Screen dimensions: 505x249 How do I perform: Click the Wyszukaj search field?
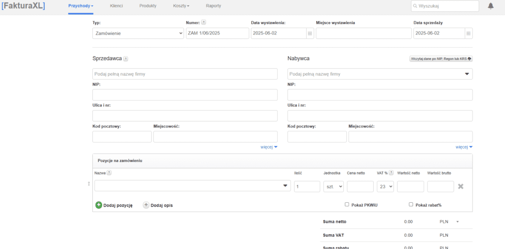445,6
